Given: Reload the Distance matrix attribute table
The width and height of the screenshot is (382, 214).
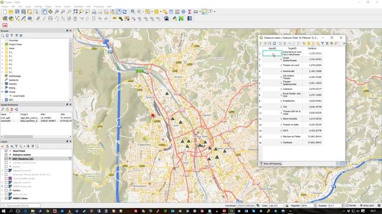Looking at the screenshot, I should tap(275, 43).
